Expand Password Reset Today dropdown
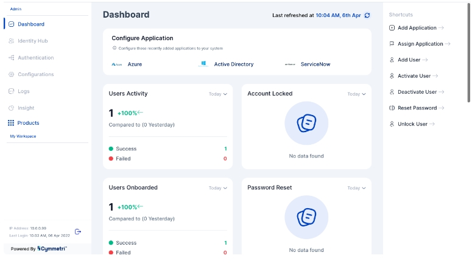This screenshot has width=472, height=269. pyautogui.click(x=356, y=188)
